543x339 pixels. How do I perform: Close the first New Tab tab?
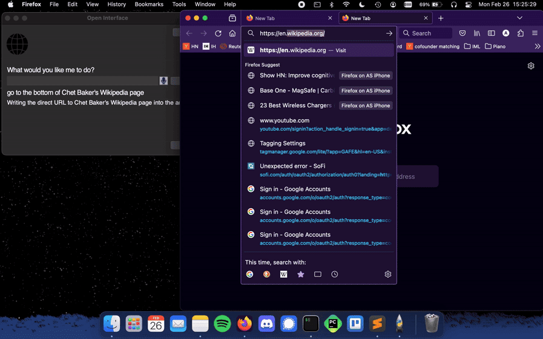point(330,18)
